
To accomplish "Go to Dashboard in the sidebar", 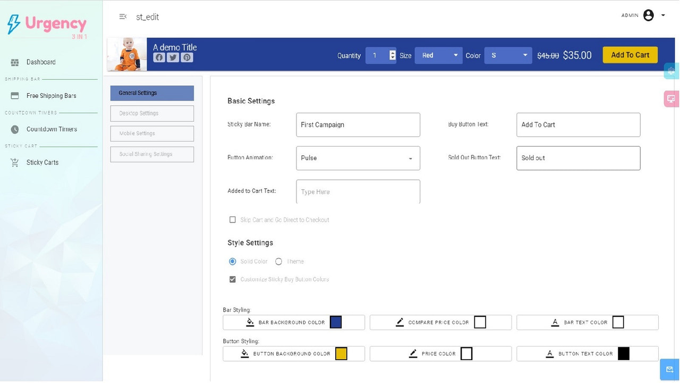I will pos(41,62).
